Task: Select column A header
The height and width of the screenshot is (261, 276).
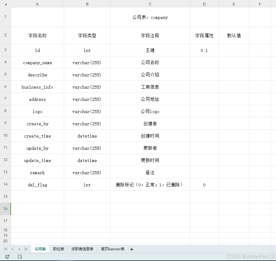Action: 37,4
